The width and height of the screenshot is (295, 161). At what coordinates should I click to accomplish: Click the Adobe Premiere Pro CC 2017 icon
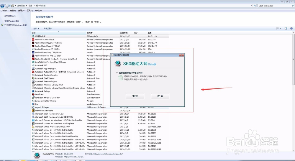33,56
